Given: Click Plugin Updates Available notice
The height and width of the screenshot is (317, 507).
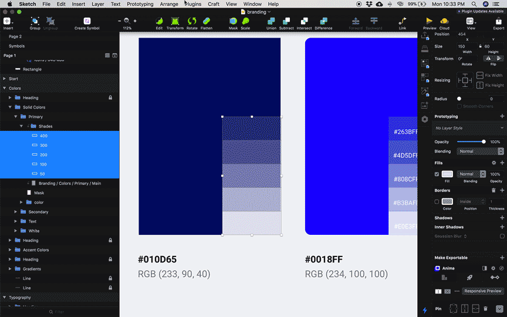Looking at the screenshot, I should click(480, 11).
